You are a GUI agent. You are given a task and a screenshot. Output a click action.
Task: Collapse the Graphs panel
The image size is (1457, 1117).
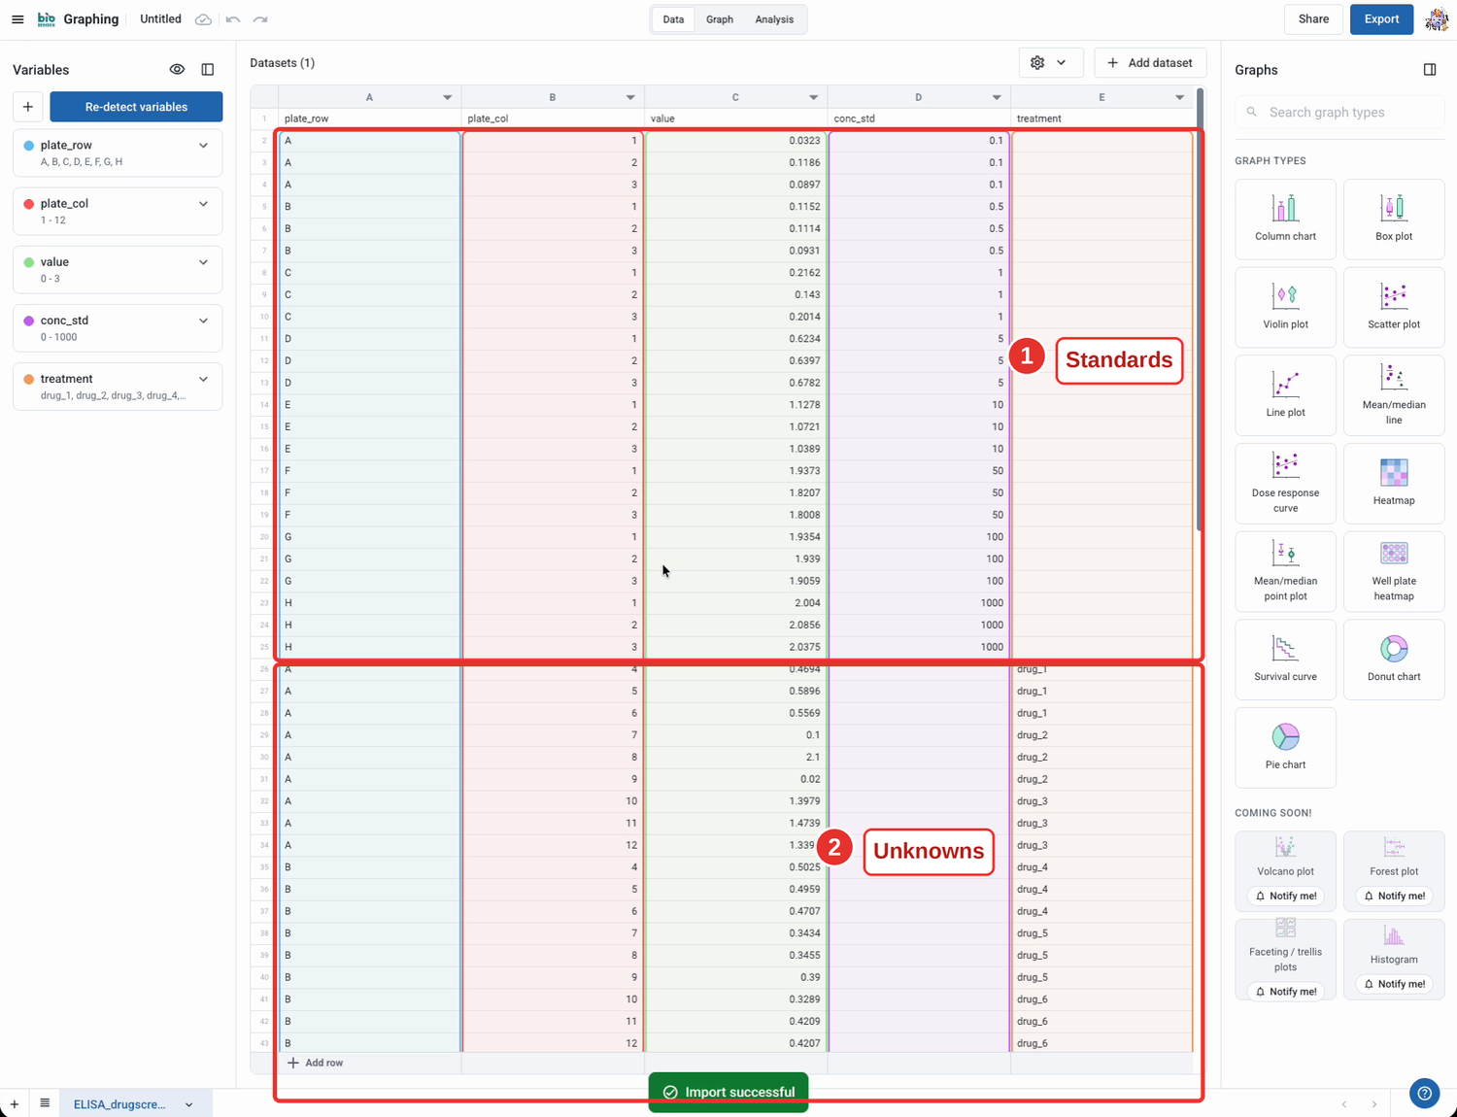tap(1430, 70)
